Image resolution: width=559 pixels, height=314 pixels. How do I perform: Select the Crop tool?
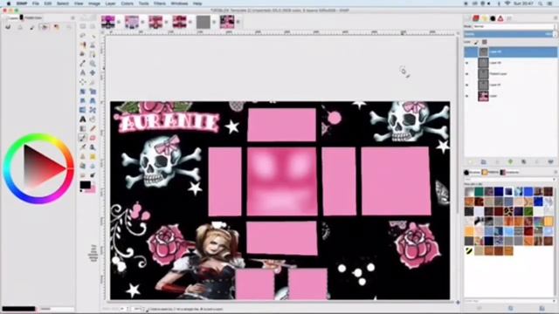[x=93, y=82]
